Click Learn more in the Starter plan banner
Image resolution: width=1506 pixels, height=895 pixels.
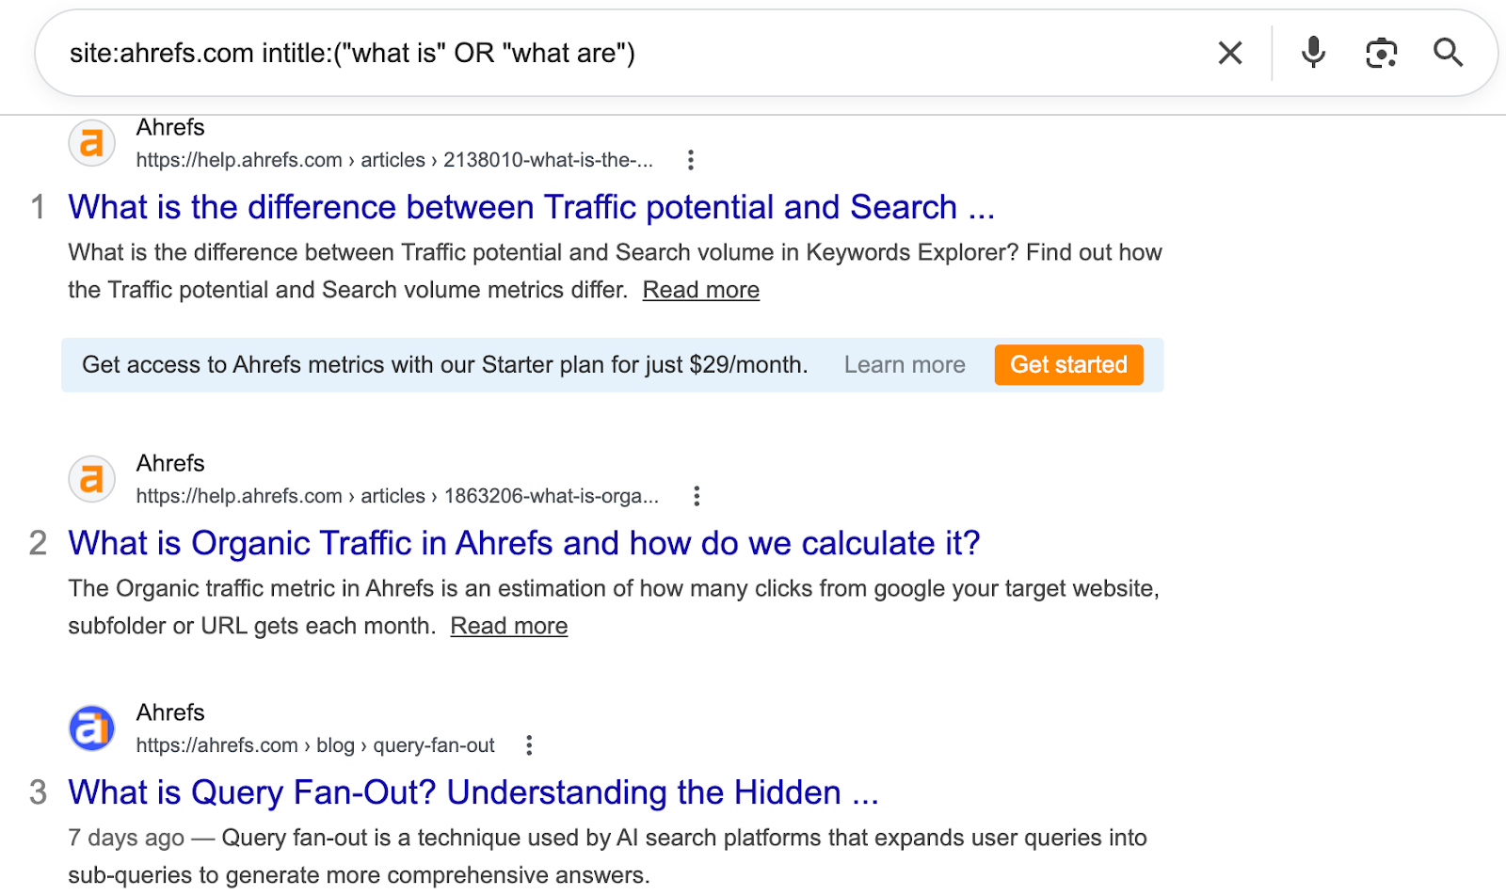click(904, 365)
